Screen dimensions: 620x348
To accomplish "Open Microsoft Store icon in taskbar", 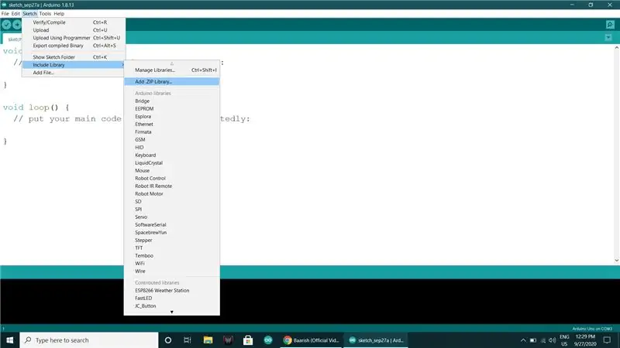I will [x=248, y=340].
